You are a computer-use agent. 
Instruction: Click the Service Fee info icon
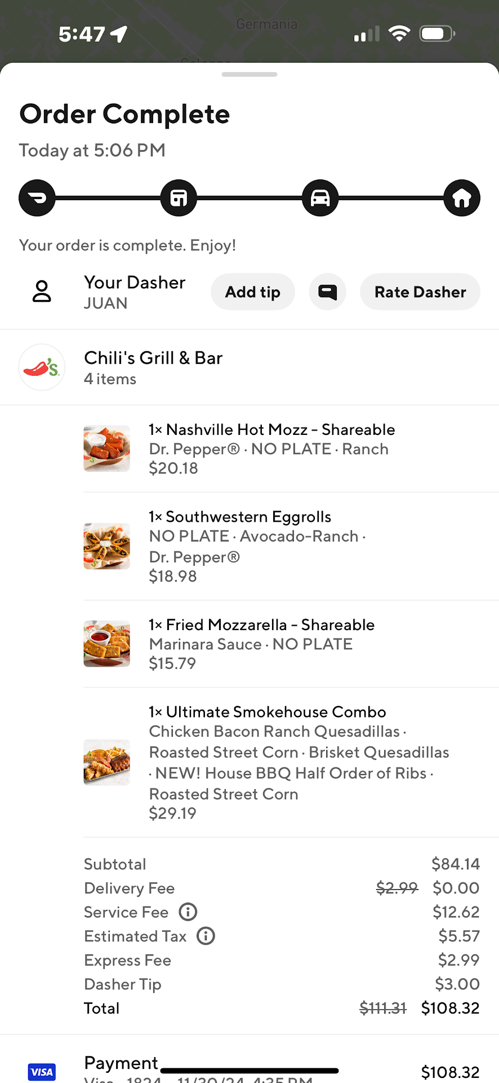[x=188, y=912]
